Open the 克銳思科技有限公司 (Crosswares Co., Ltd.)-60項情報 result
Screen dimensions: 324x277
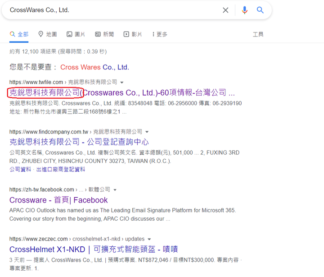[122, 92]
